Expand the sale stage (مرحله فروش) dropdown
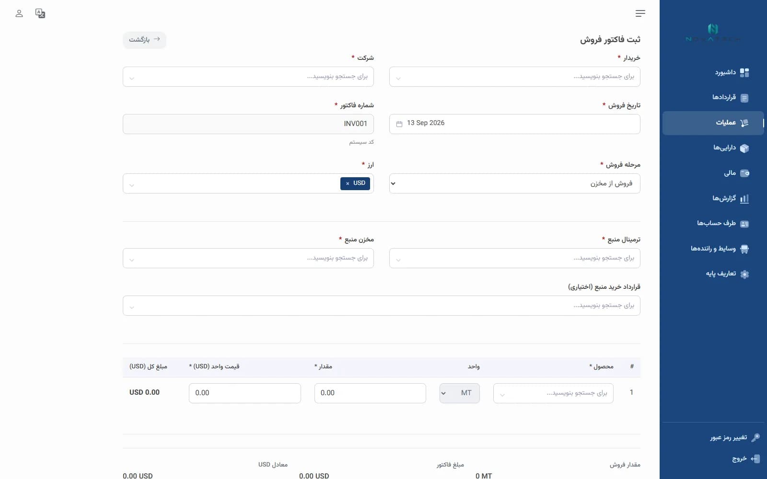This screenshot has height=479, width=767. [x=514, y=183]
